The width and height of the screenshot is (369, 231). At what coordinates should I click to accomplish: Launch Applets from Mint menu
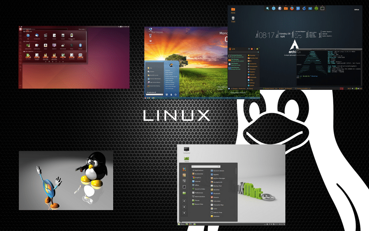pos(215,174)
